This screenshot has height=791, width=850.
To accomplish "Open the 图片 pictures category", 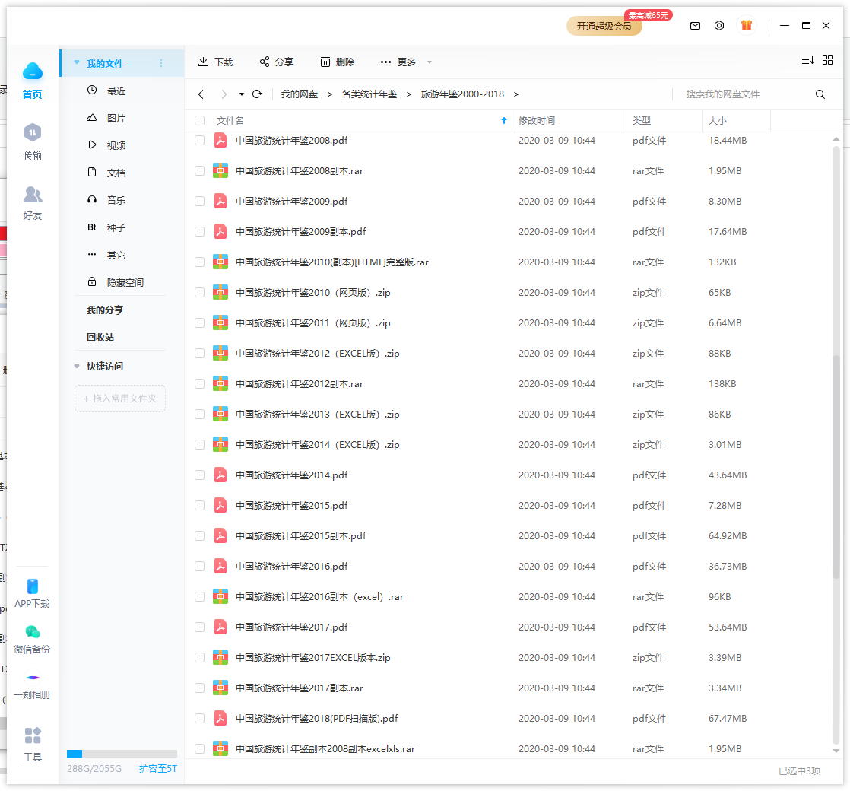I will pos(106,118).
